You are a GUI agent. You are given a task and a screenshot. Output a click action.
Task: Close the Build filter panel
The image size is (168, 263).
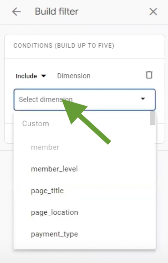pos(153,12)
